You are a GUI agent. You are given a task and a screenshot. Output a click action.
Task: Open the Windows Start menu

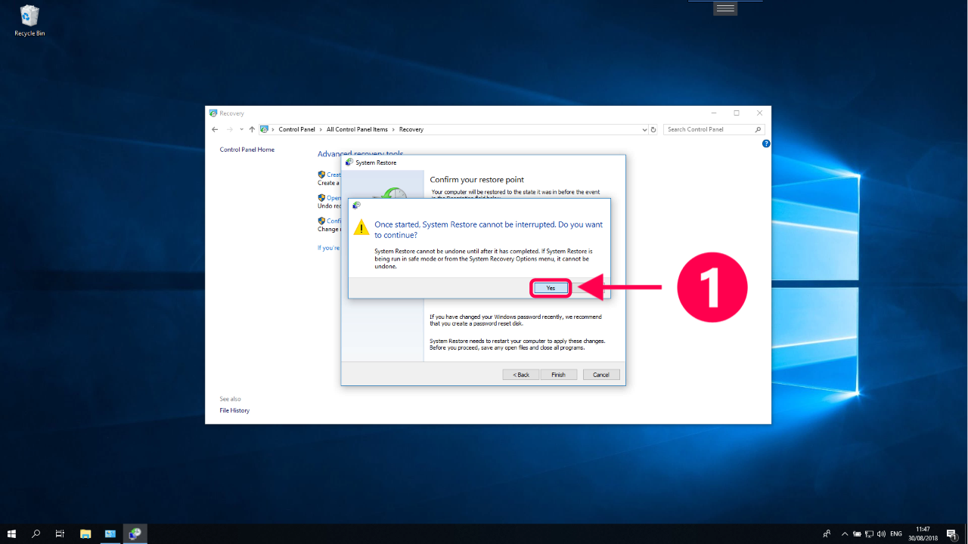(x=11, y=533)
